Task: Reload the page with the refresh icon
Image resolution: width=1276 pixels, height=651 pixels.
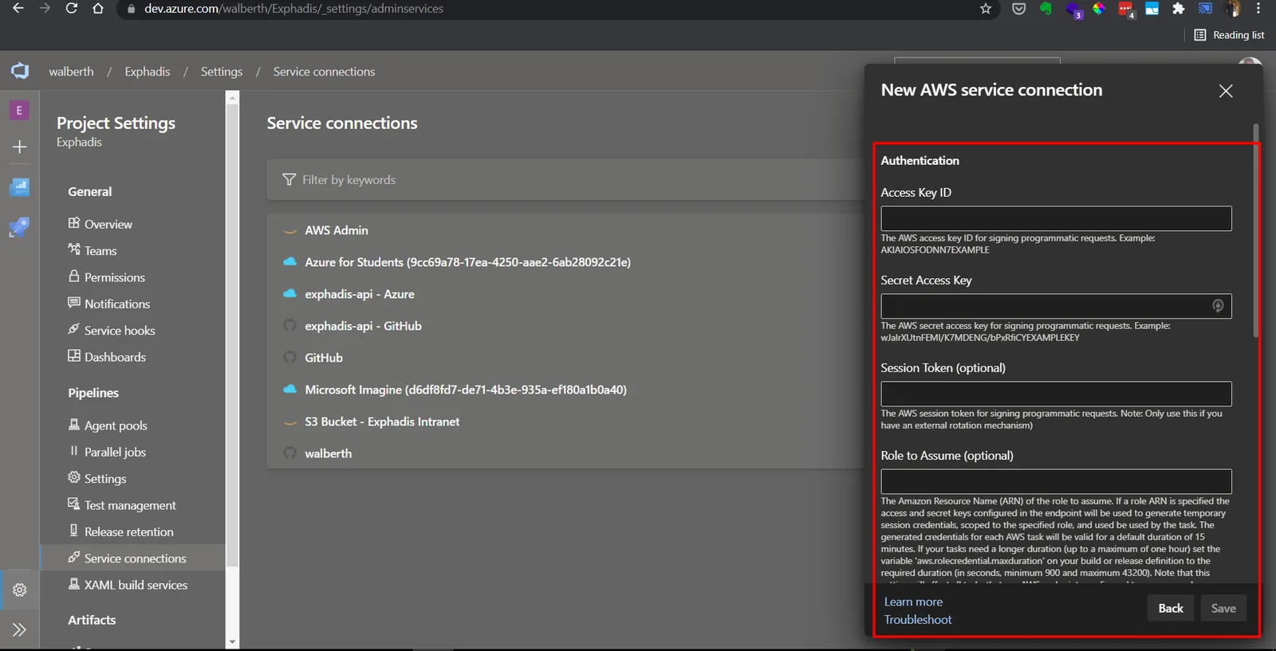Action: click(72, 9)
